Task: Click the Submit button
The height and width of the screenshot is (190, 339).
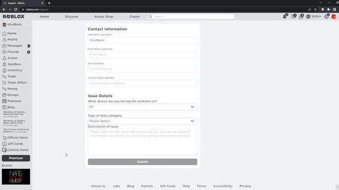Action: 142,162
